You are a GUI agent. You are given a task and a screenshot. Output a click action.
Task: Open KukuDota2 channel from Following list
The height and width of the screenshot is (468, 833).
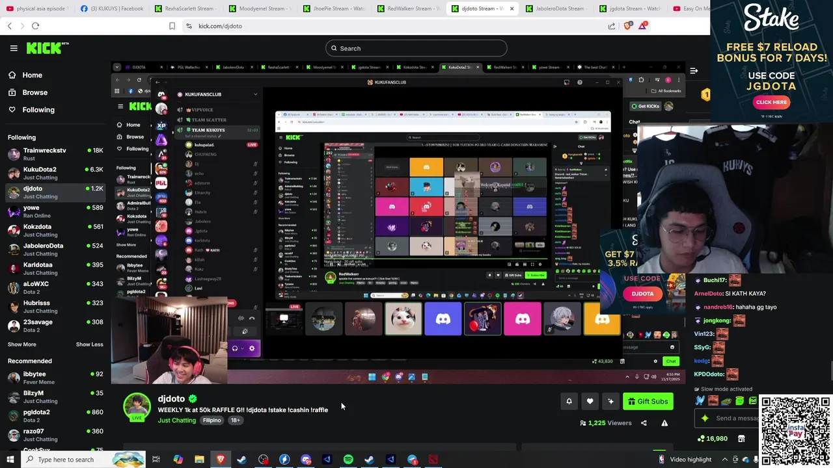55,173
